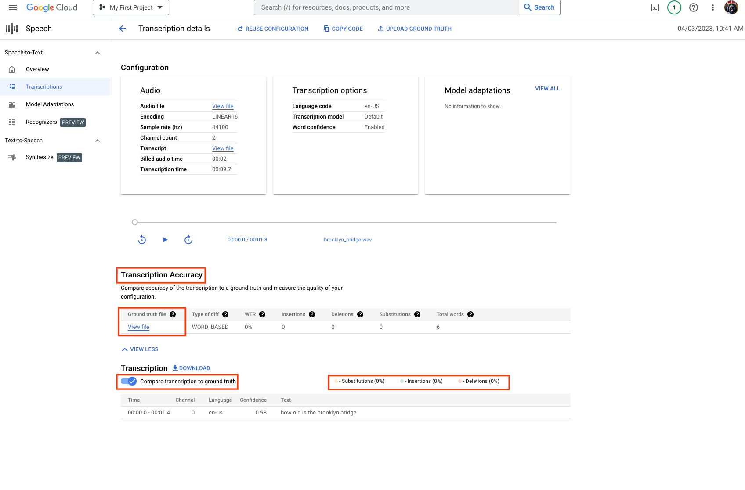Open the help question mark icon
This screenshot has height=490, width=745.
(x=693, y=7)
